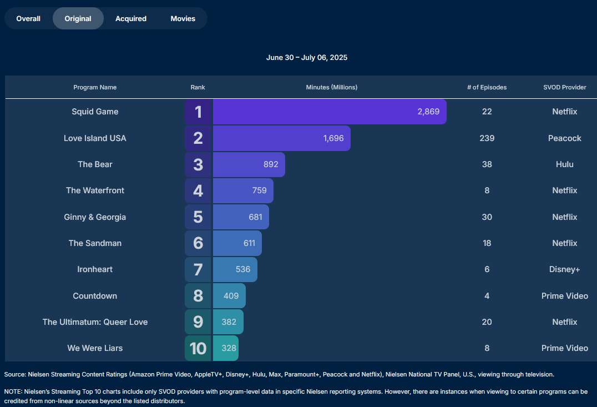Click the rank 1 badge
The width and height of the screenshot is (597, 407).
198,112
